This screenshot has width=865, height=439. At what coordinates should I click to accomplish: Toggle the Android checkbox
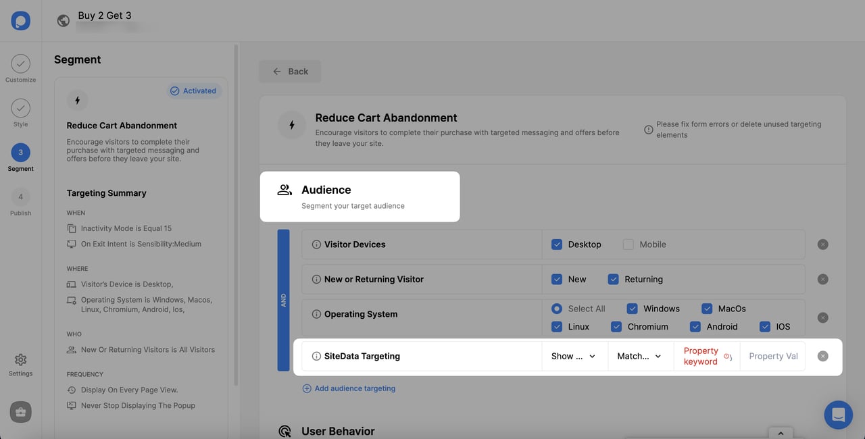tap(695, 326)
